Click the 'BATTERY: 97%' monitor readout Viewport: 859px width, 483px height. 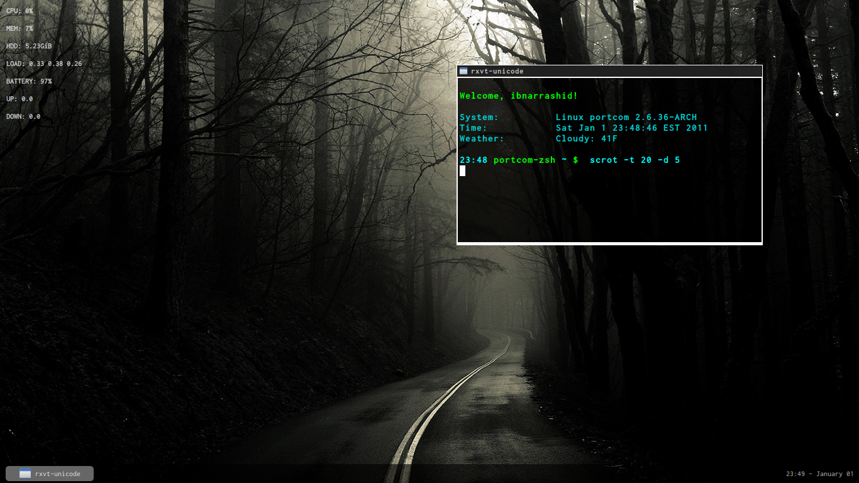click(29, 81)
